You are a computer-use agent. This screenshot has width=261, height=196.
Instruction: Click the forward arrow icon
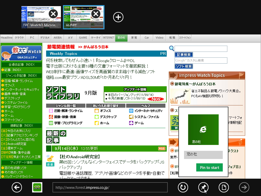click(x=244, y=187)
